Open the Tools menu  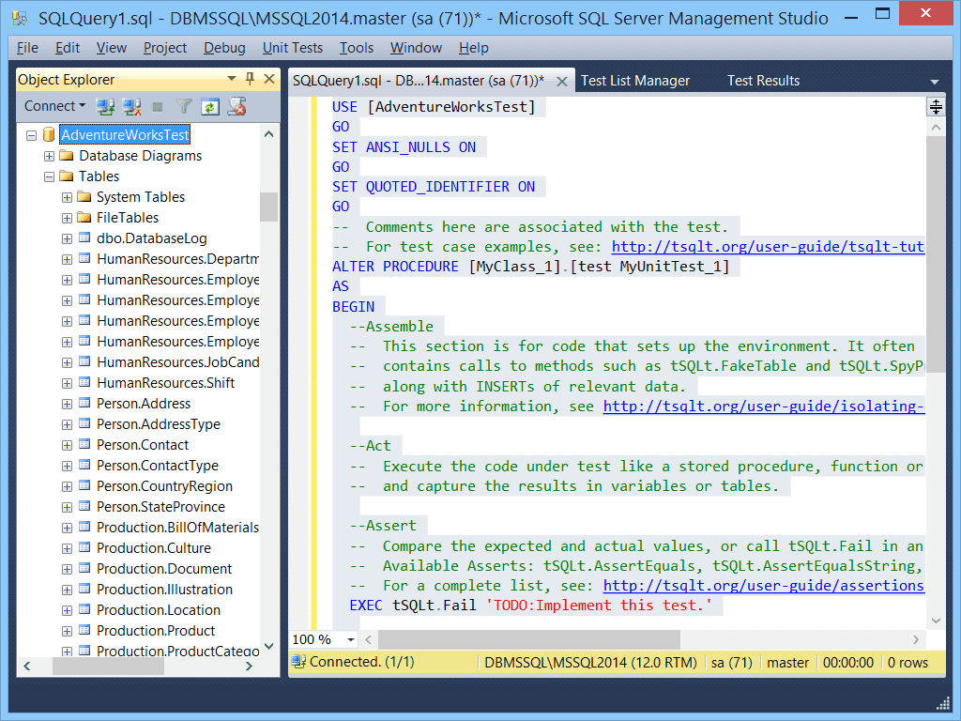tap(357, 48)
